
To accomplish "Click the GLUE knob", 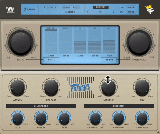I will (18, 117).
